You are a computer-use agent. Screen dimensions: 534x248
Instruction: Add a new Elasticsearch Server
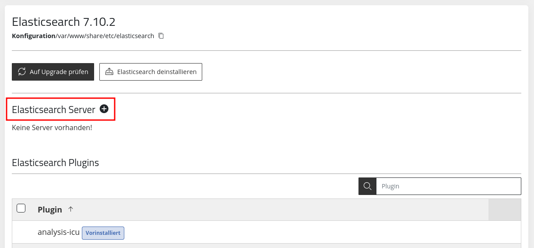tap(104, 109)
